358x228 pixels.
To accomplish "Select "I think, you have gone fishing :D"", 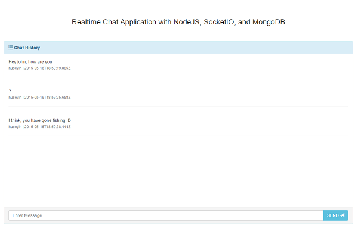I will [x=40, y=120].
